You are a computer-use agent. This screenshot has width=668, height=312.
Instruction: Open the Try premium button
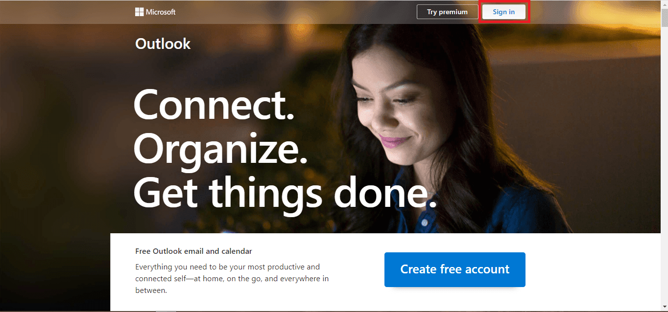pos(447,12)
